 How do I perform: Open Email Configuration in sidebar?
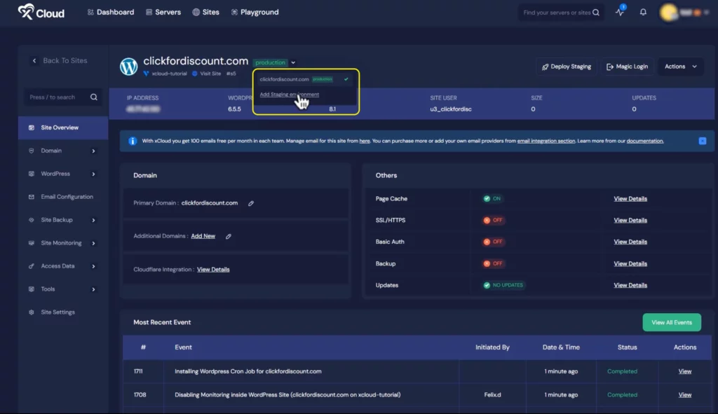(x=63, y=197)
